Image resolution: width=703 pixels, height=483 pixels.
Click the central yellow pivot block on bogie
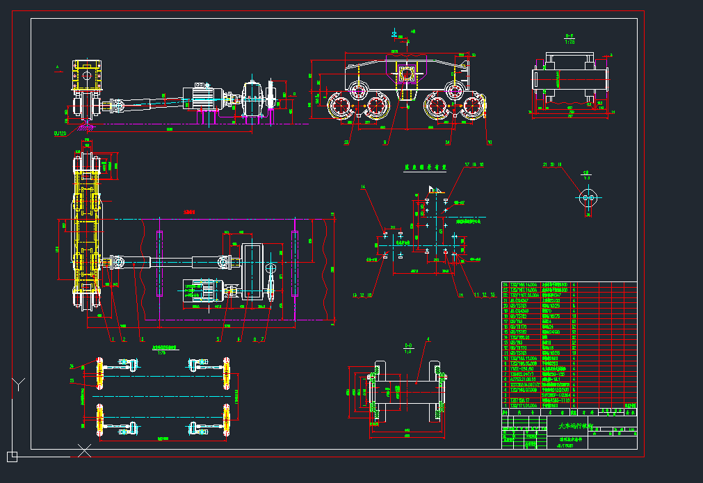pos(407,75)
